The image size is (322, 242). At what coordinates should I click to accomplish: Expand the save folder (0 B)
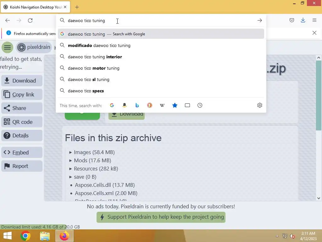click(83, 177)
